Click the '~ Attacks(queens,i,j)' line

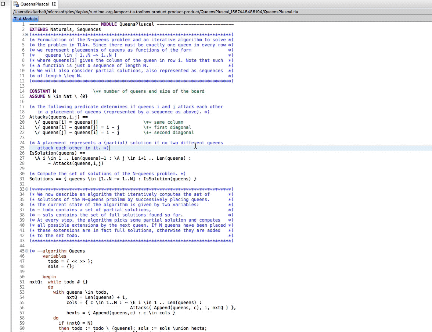76,163
